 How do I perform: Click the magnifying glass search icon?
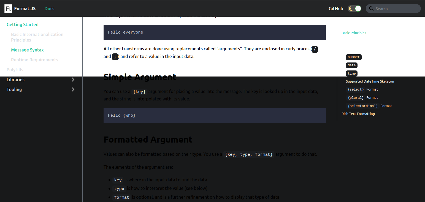(371, 9)
